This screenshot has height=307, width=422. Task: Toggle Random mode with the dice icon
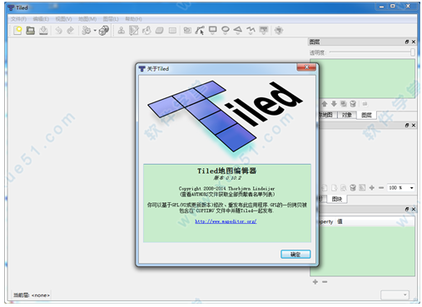[x=104, y=30]
